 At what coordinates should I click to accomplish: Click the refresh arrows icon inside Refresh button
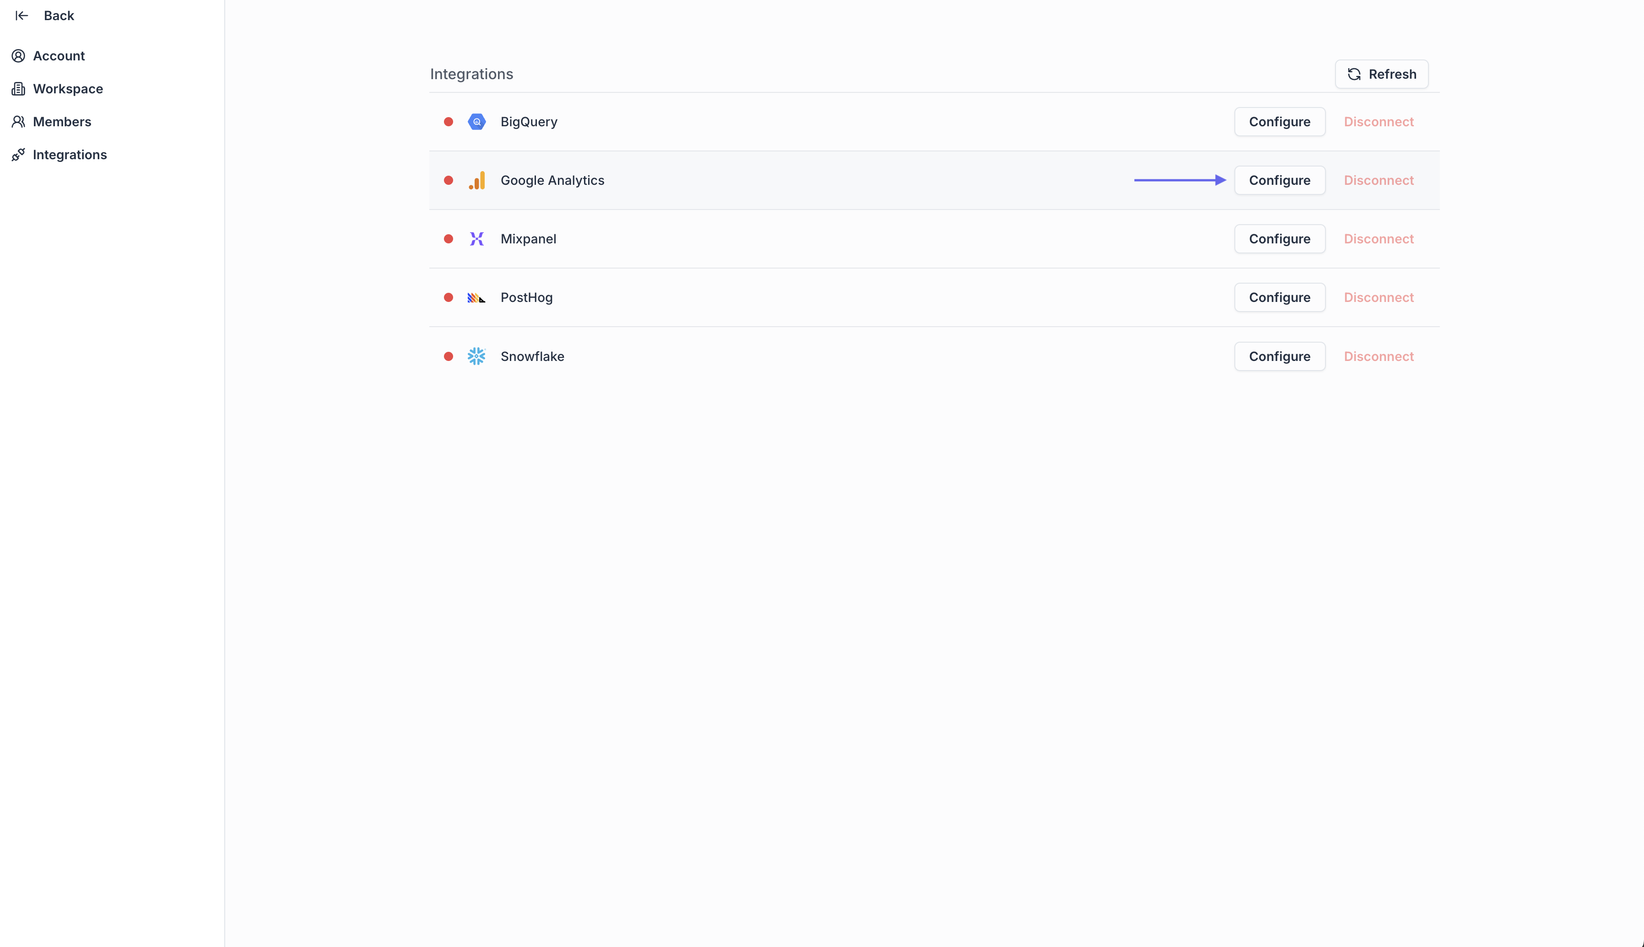pyautogui.click(x=1354, y=74)
